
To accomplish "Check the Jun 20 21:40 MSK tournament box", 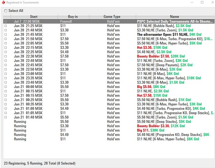I will click(6, 30).
